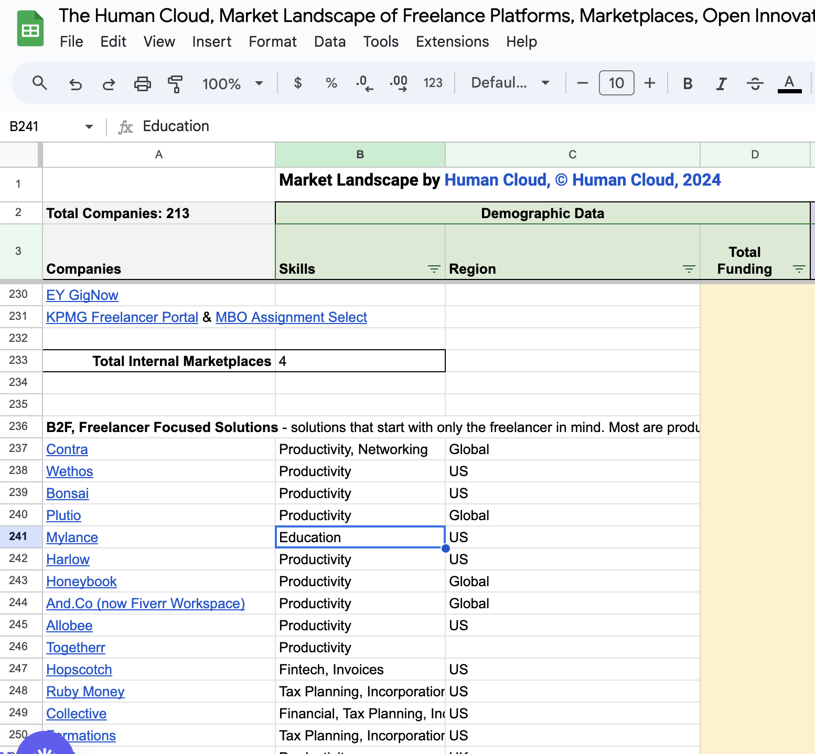The width and height of the screenshot is (815, 754).
Task: Open the Format menu
Action: pyautogui.click(x=273, y=41)
